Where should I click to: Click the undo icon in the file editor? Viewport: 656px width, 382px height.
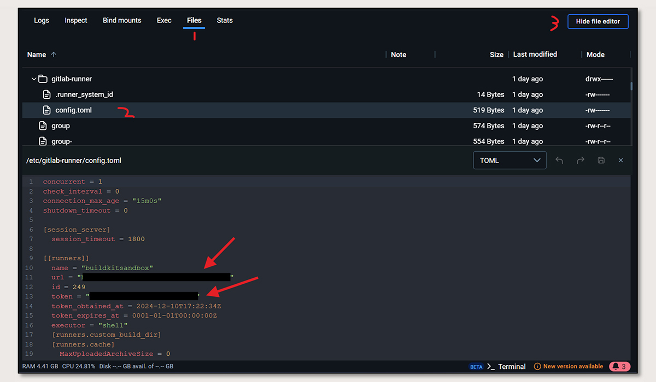pos(559,160)
